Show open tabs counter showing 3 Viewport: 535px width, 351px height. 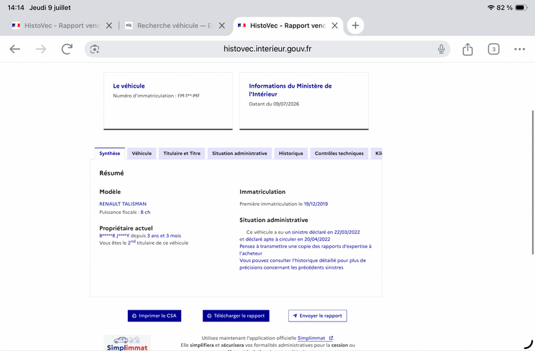coord(494,49)
